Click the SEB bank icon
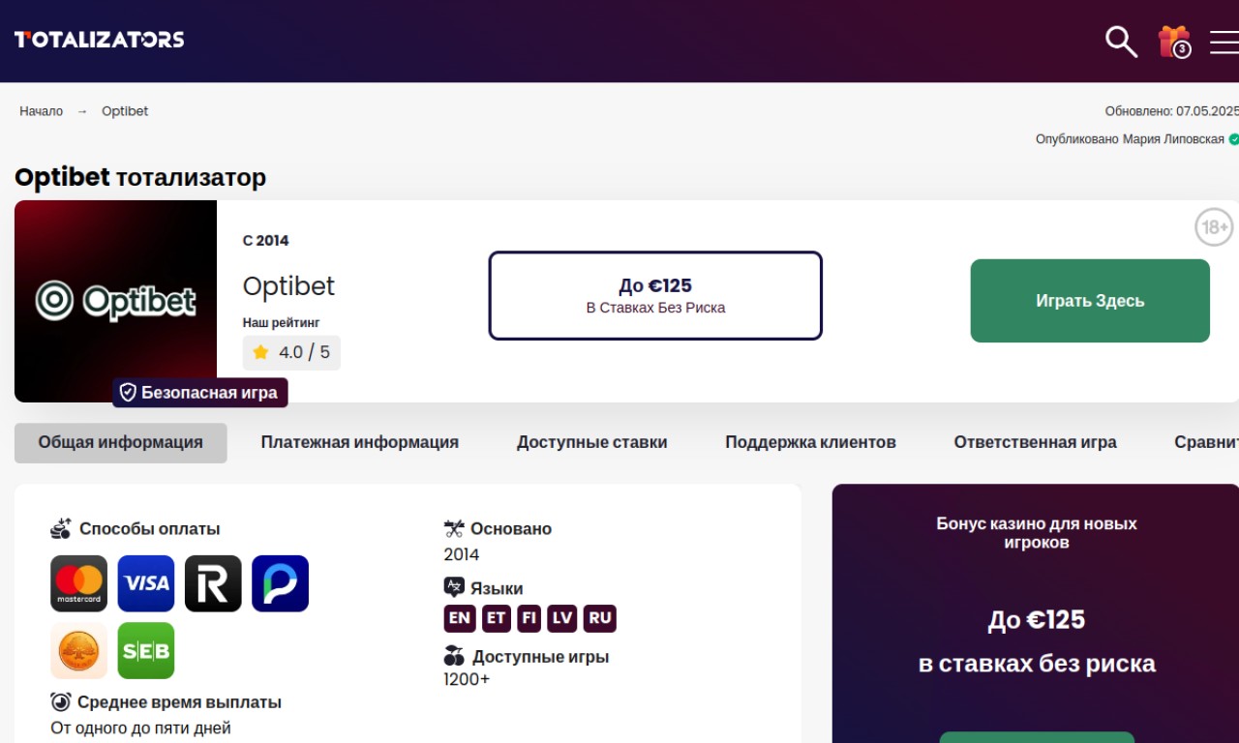Viewport: 1239px width, 743px height. [146, 650]
